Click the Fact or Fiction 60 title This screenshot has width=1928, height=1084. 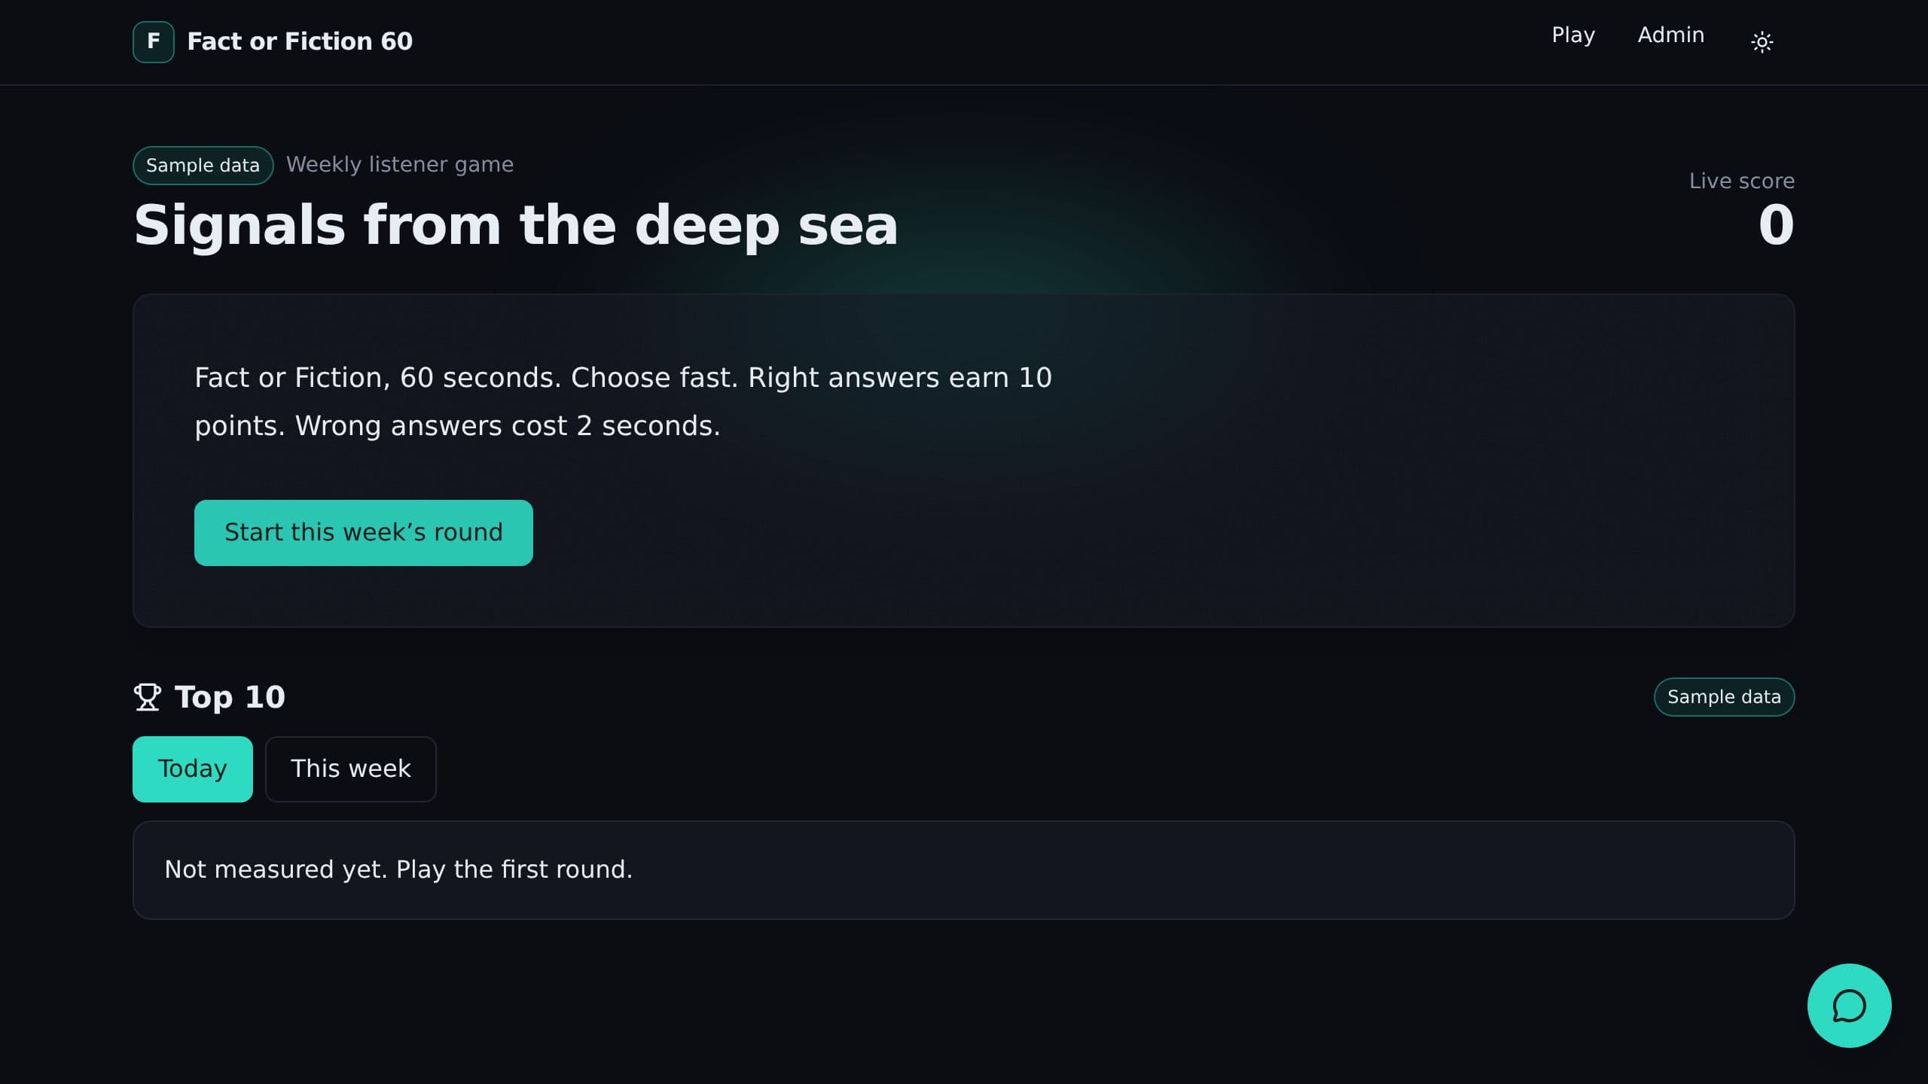click(x=300, y=41)
